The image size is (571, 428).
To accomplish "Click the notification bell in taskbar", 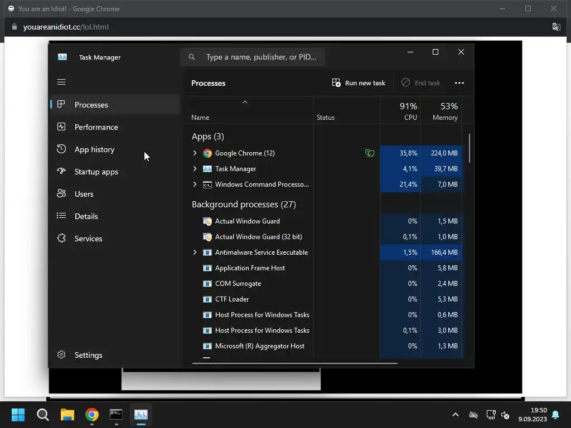I will [x=555, y=415].
